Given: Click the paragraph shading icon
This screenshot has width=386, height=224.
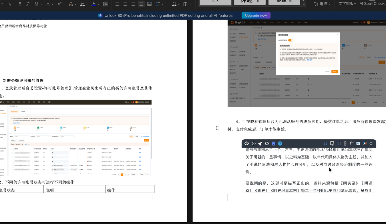Looking at the screenshot, I should point(174,4).
